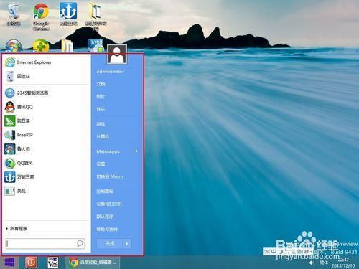
Task: Open Internet Explorer from start menu
Action: [28, 62]
